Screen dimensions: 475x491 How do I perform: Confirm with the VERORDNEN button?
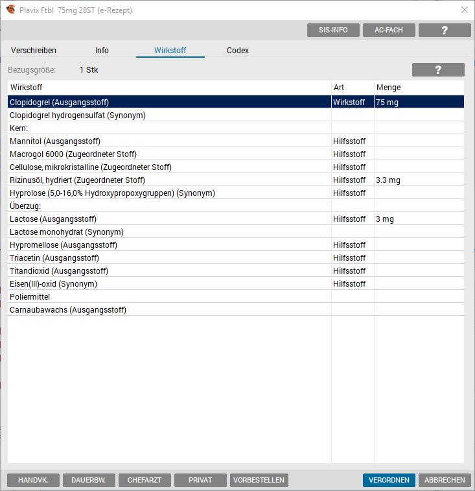389,480
